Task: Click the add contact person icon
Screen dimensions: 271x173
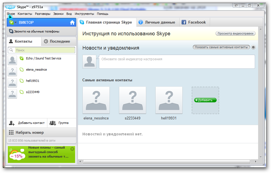Action: coord(12,123)
